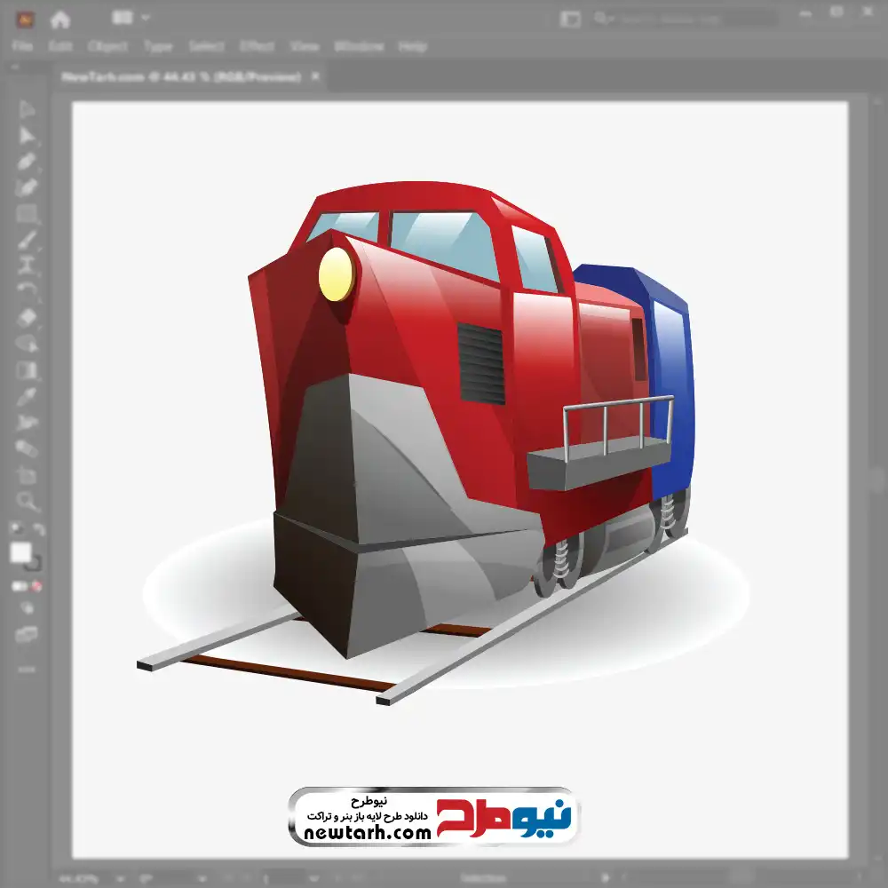Screen dimensions: 888x888
Task: Select the Selection tool arrow
Action: tap(27, 109)
